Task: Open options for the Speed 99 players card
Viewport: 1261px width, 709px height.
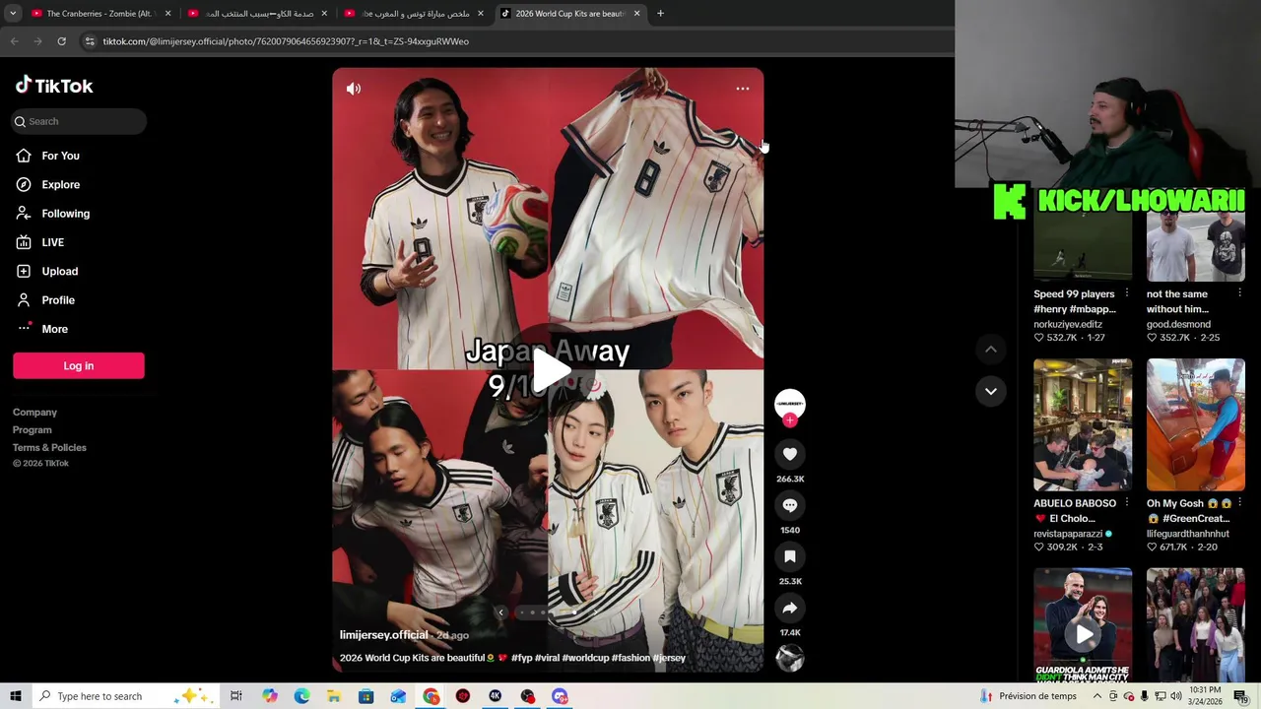Action: [x=1127, y=293]
